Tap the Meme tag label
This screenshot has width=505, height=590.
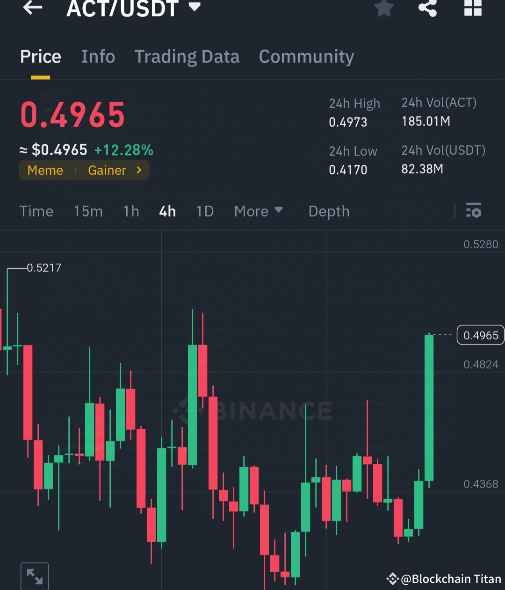(x=45, y=170)
